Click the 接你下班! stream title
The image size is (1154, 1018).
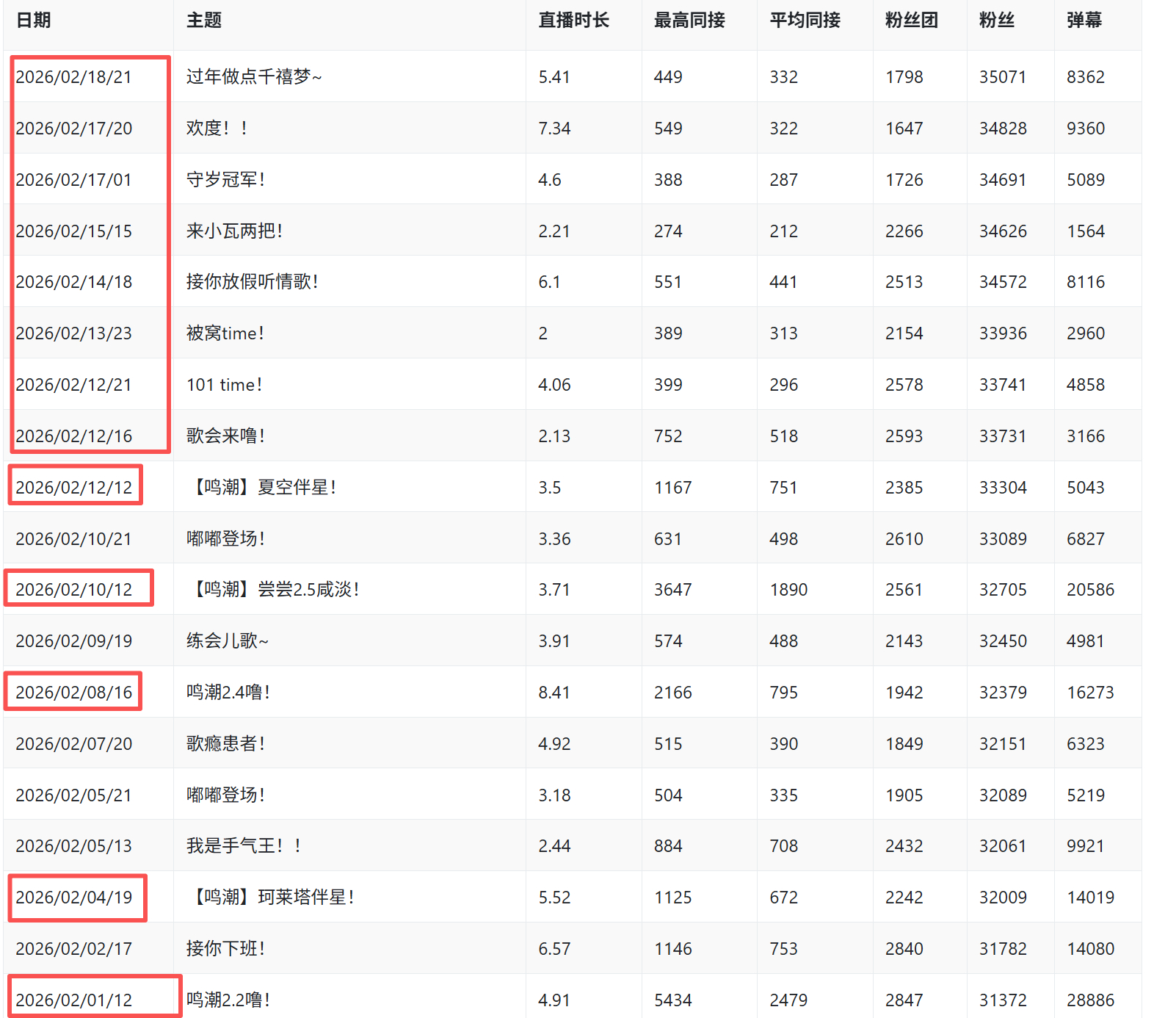pyautogui.click(x=225, y=949)
